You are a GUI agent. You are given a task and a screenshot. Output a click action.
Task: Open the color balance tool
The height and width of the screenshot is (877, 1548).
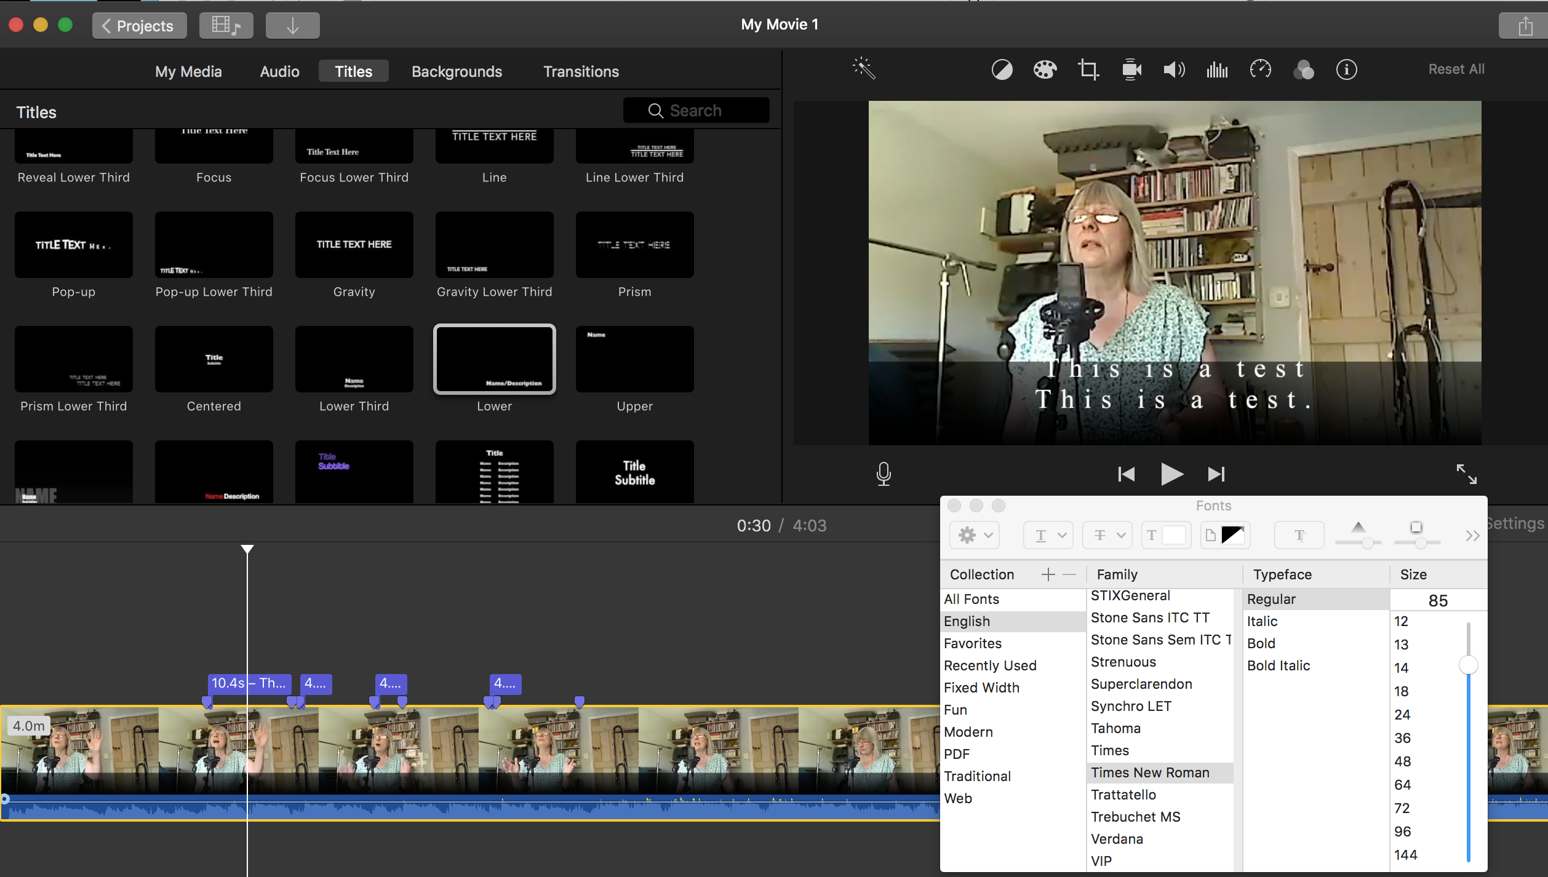(1002, 69)
